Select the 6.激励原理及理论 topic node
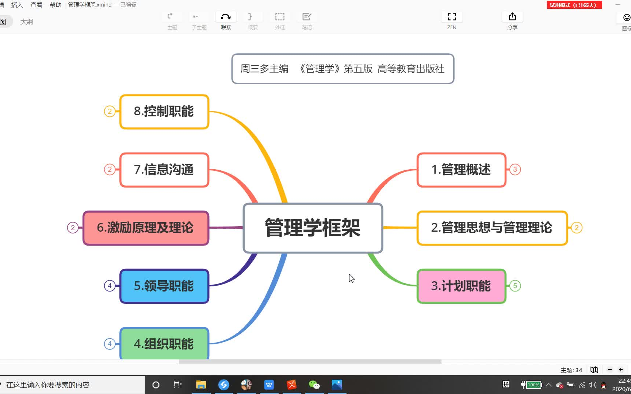This screenshot has height=394, width=631. tap(146, 228)
